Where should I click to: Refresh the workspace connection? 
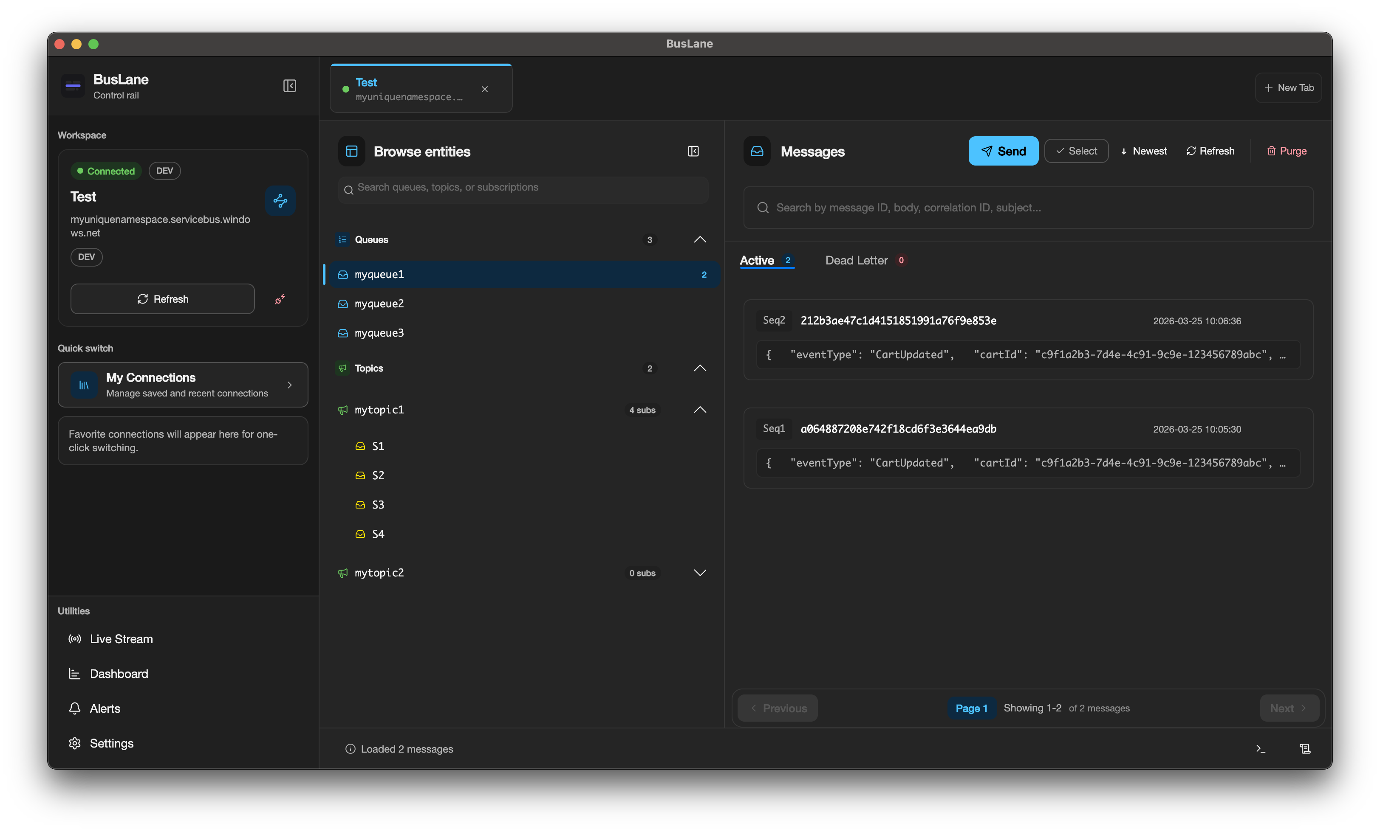click(x=162, y=299)
